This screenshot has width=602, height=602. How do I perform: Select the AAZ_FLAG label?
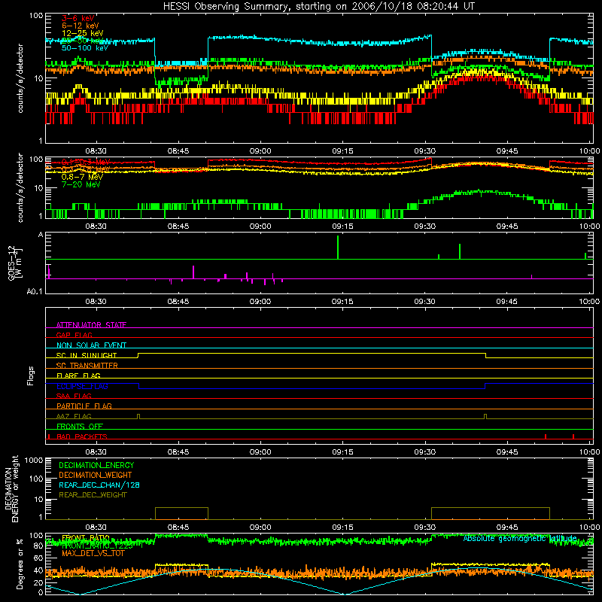tap(74, 416)
